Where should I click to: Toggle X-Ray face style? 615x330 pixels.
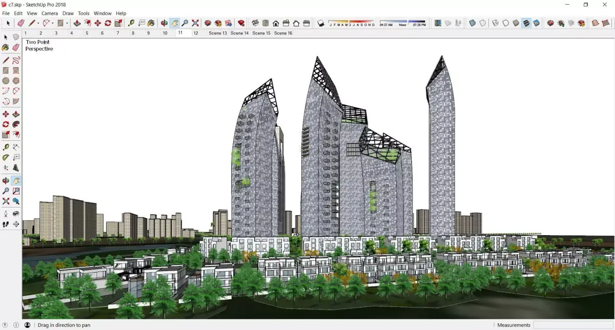pos(473,23)
